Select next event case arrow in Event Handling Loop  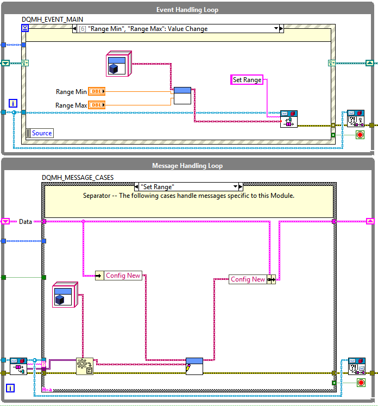(x=281, y=29)
